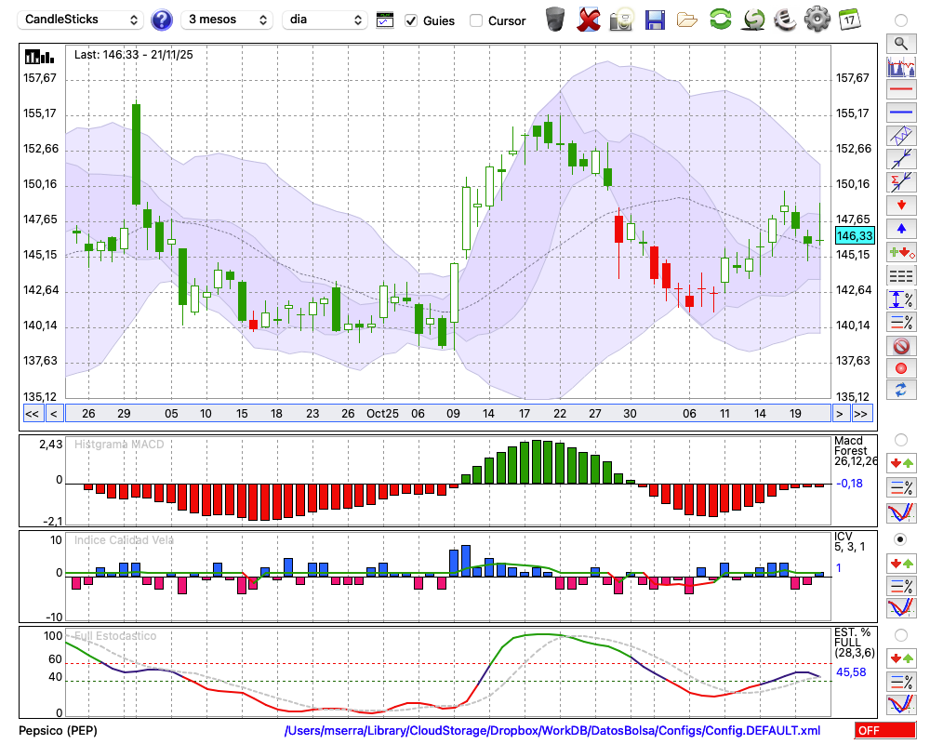The image size is (930, 744).
Task: Select the radio button beside Macd Forest panel
Action: 900,439
